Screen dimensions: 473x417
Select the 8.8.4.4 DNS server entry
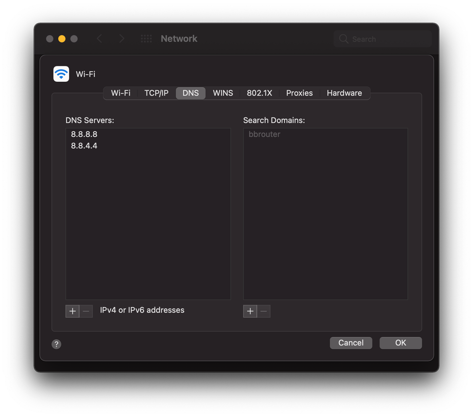pos(84,146)
